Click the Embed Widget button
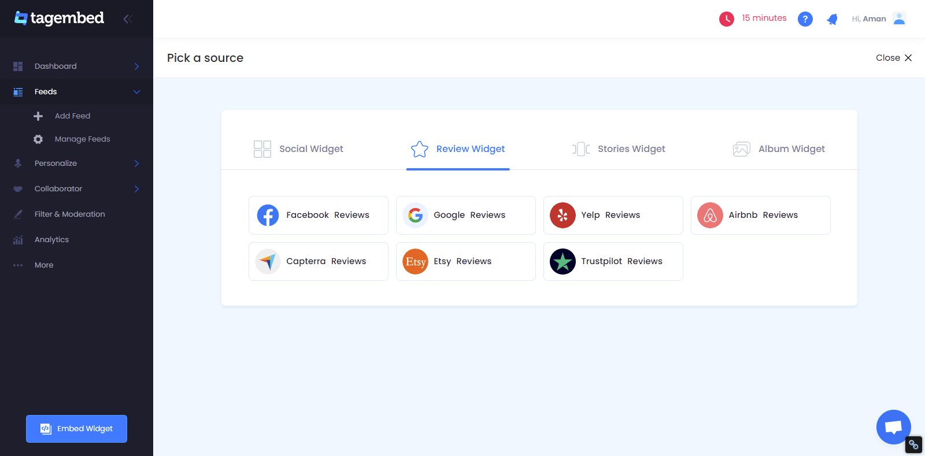This screenshot has height=456, width=925. pyautogui.click(x=76, y=429)
